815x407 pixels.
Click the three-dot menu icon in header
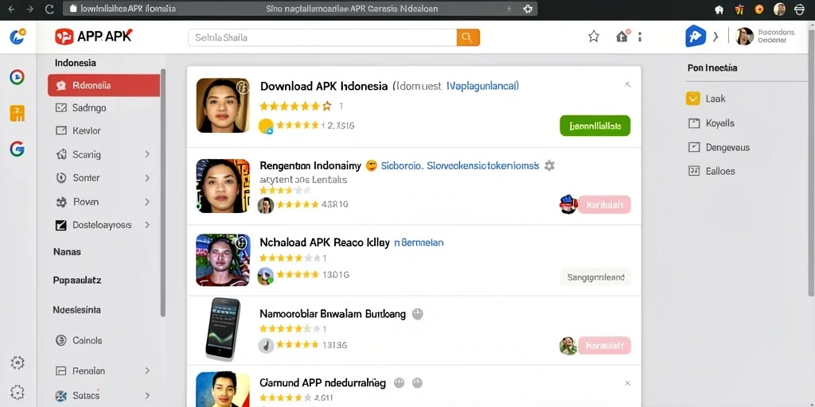640,37
